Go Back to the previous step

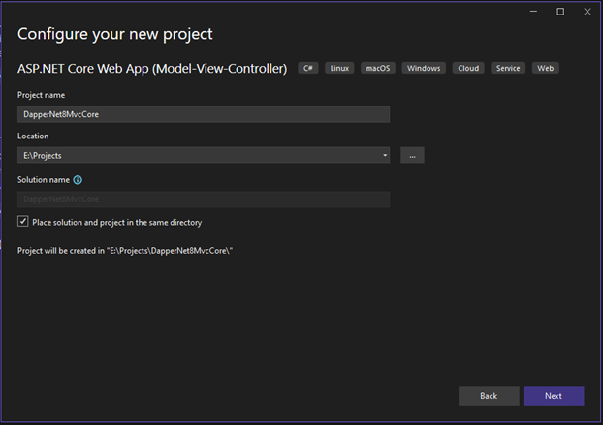click(x=489, y=396)
